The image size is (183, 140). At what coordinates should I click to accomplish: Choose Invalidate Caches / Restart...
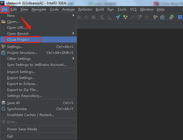point(39,115)
